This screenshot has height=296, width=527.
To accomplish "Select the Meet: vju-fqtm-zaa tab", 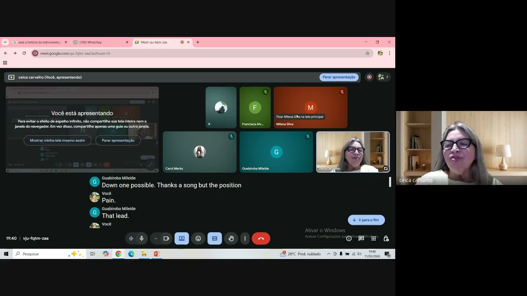I will coord(163,42).
